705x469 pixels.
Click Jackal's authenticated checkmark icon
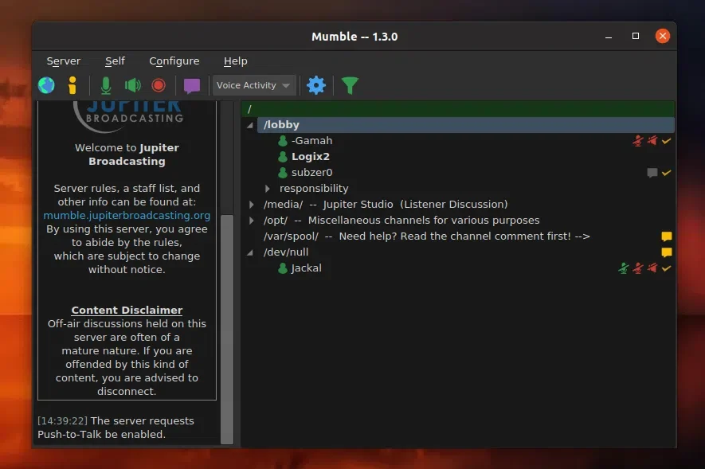[x=666, y=268]
